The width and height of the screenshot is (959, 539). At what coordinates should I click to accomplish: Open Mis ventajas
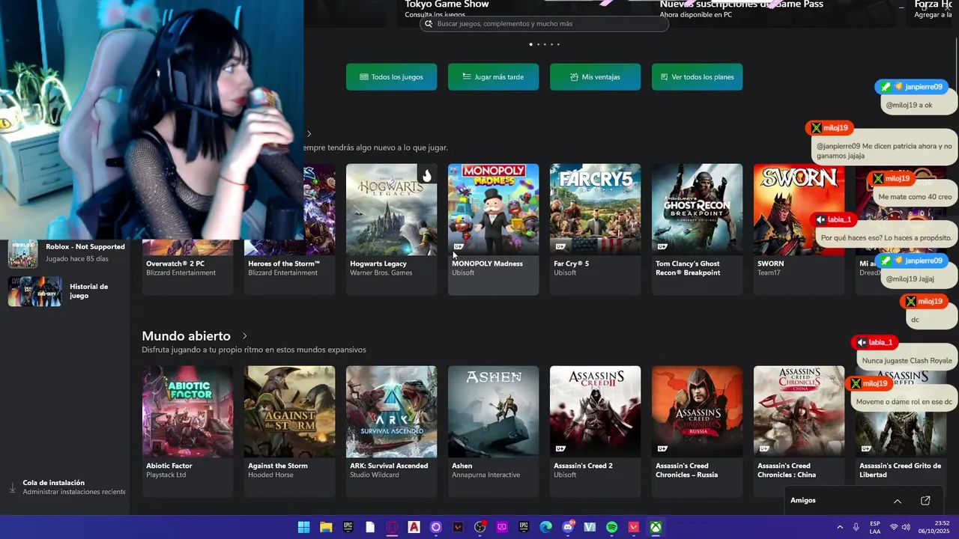point(595,77)
